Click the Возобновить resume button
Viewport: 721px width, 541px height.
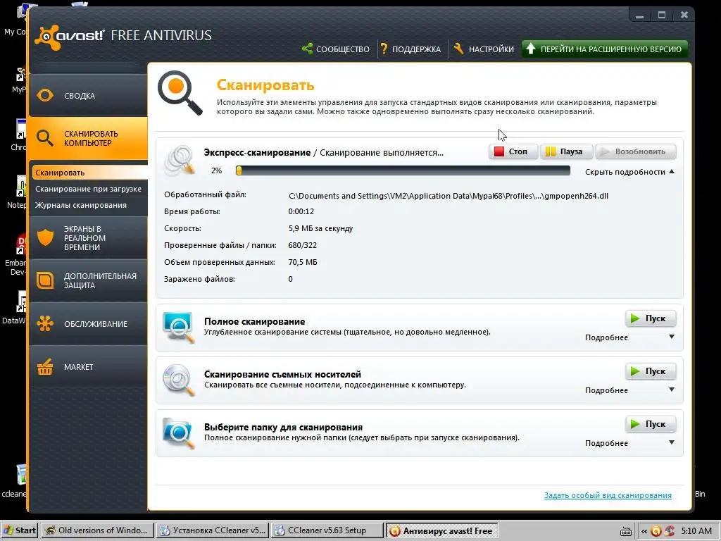(636, 151)
